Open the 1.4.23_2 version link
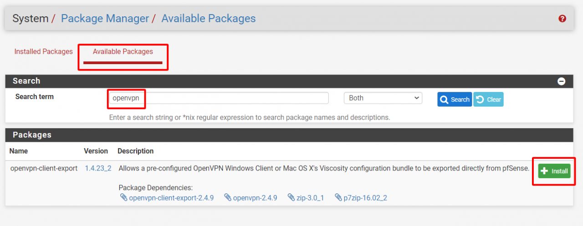 [x=98, y=168]
